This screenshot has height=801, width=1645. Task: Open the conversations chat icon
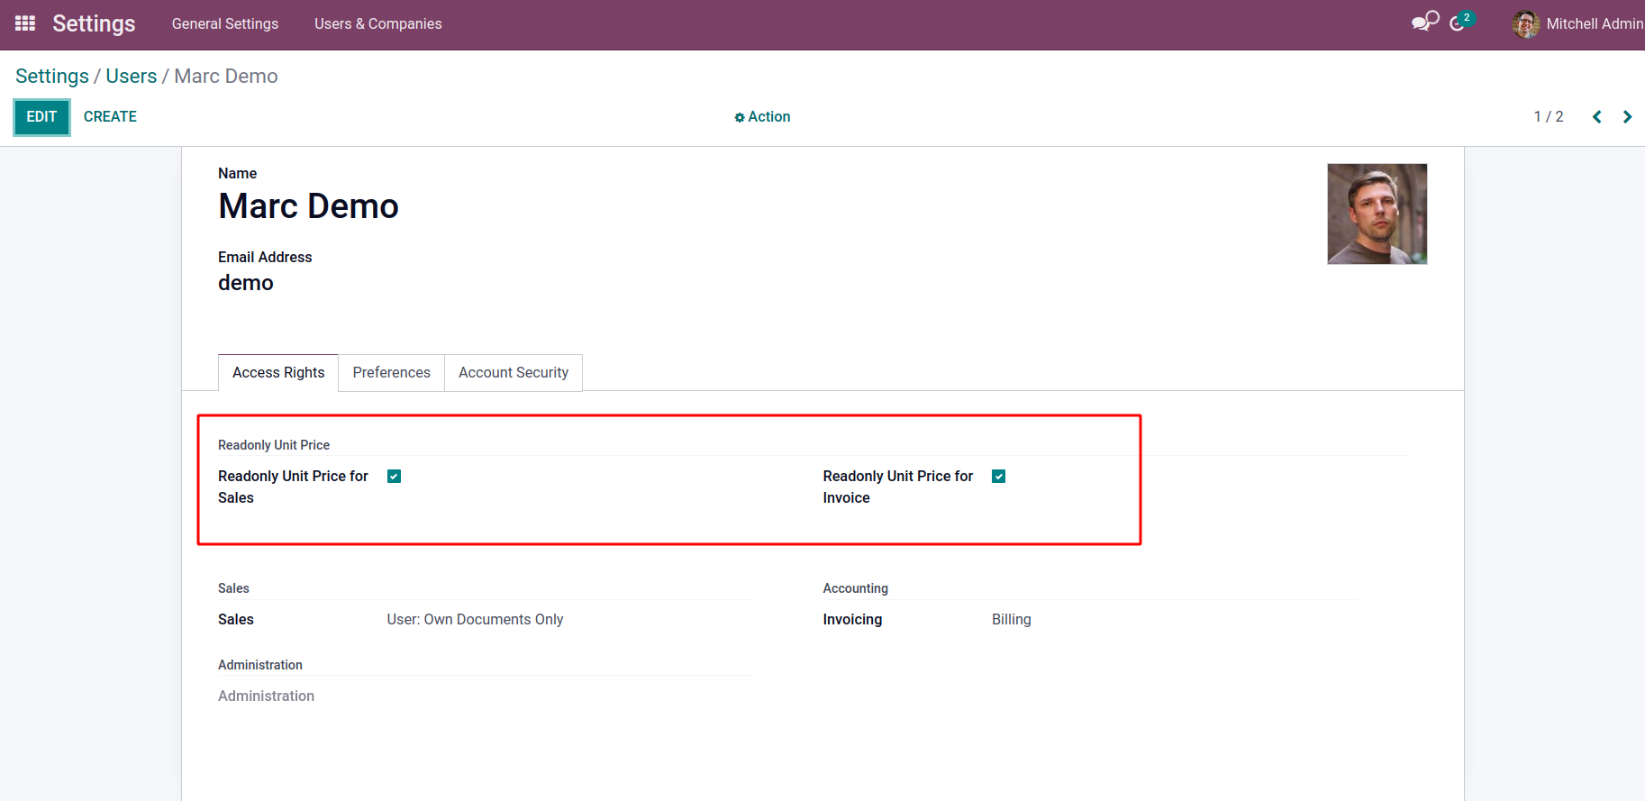coord(1424,23)
